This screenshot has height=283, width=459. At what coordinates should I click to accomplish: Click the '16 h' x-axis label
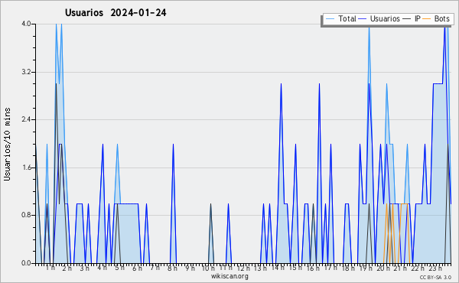(x=313, y=268)
